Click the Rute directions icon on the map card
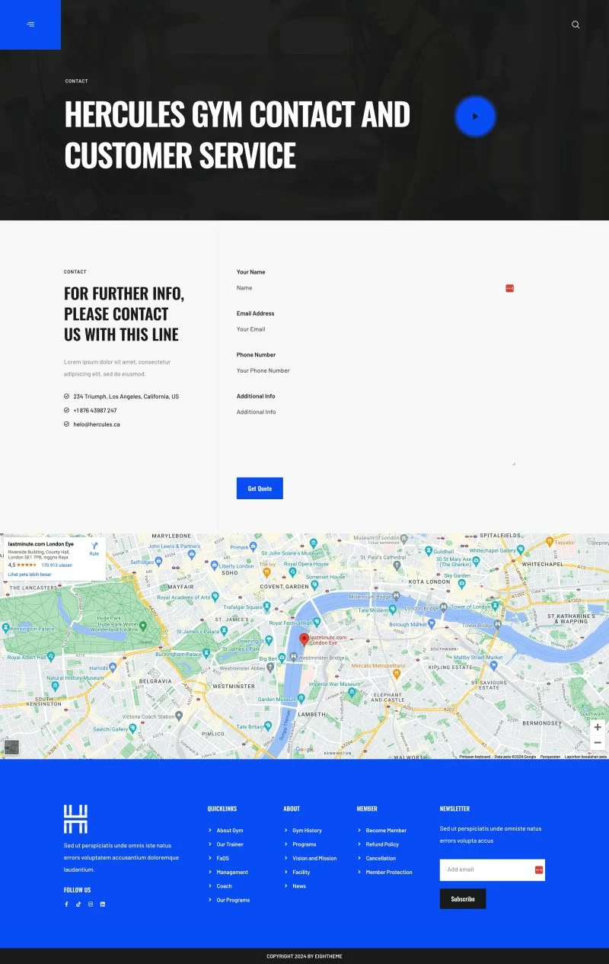 [x=94, y=547]
